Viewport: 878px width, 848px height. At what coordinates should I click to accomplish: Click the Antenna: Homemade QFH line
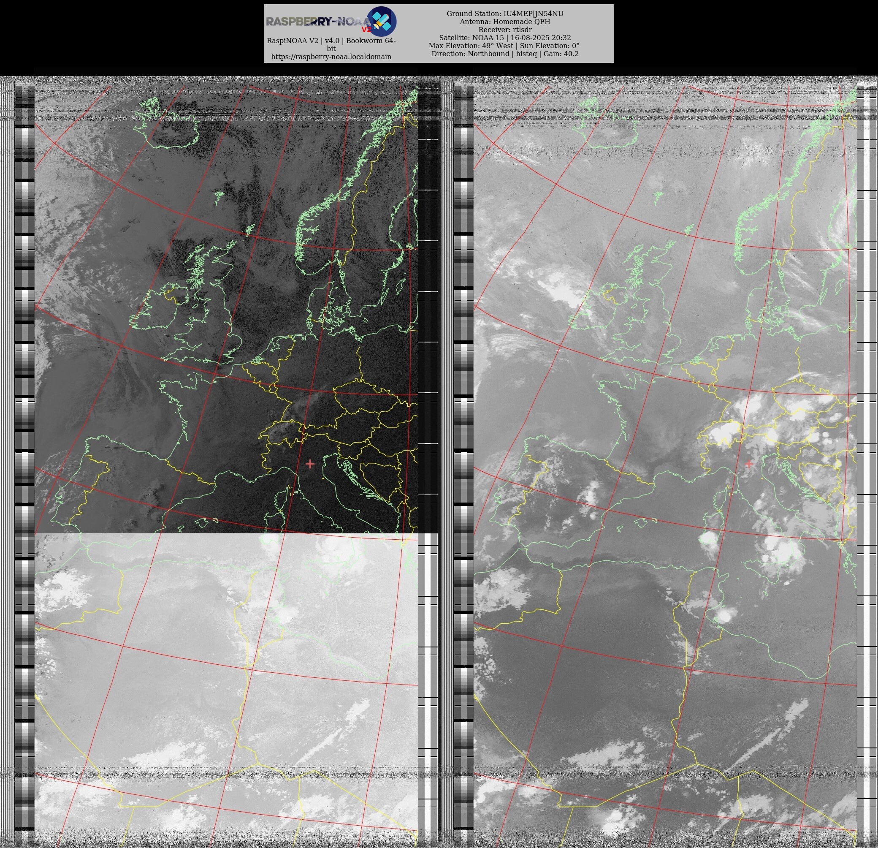[505, 22]
